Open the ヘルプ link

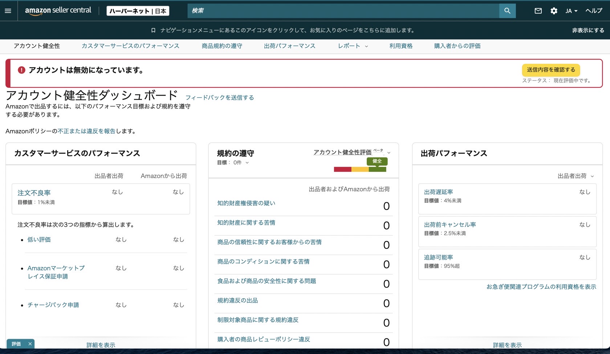coord(594,11)
